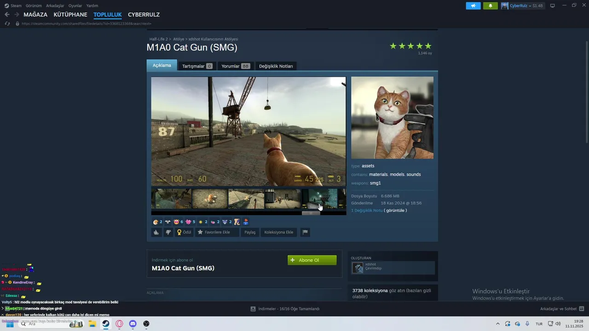Open Arkadaşlar ve Sohbet friends chat
This screenshot has height=331, width=589.
pyautogui.click(x=562, y=309)
